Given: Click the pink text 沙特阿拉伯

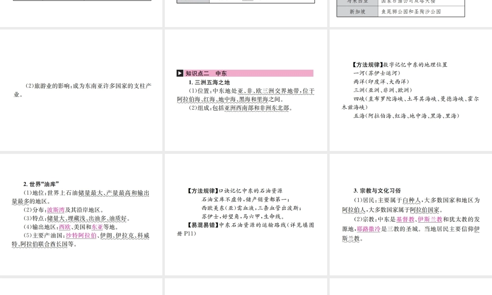Looking at the screenshot, I should (x=81, y=236).
